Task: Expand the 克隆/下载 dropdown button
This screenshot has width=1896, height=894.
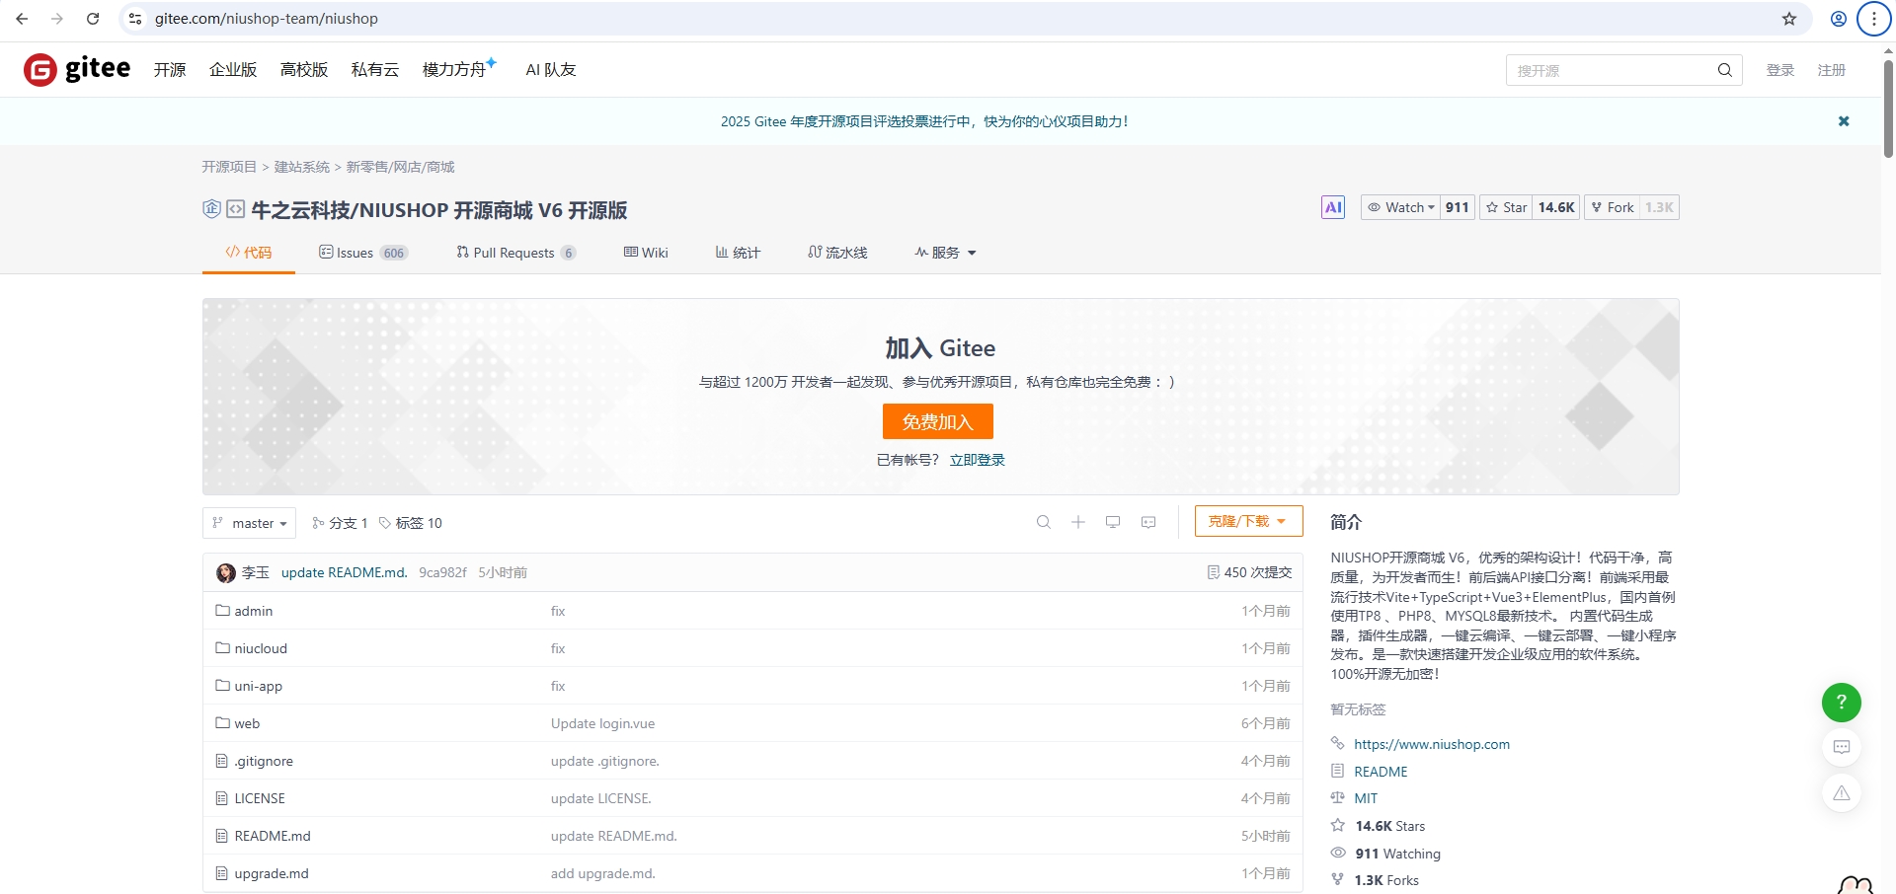Action: [1248, 521]
